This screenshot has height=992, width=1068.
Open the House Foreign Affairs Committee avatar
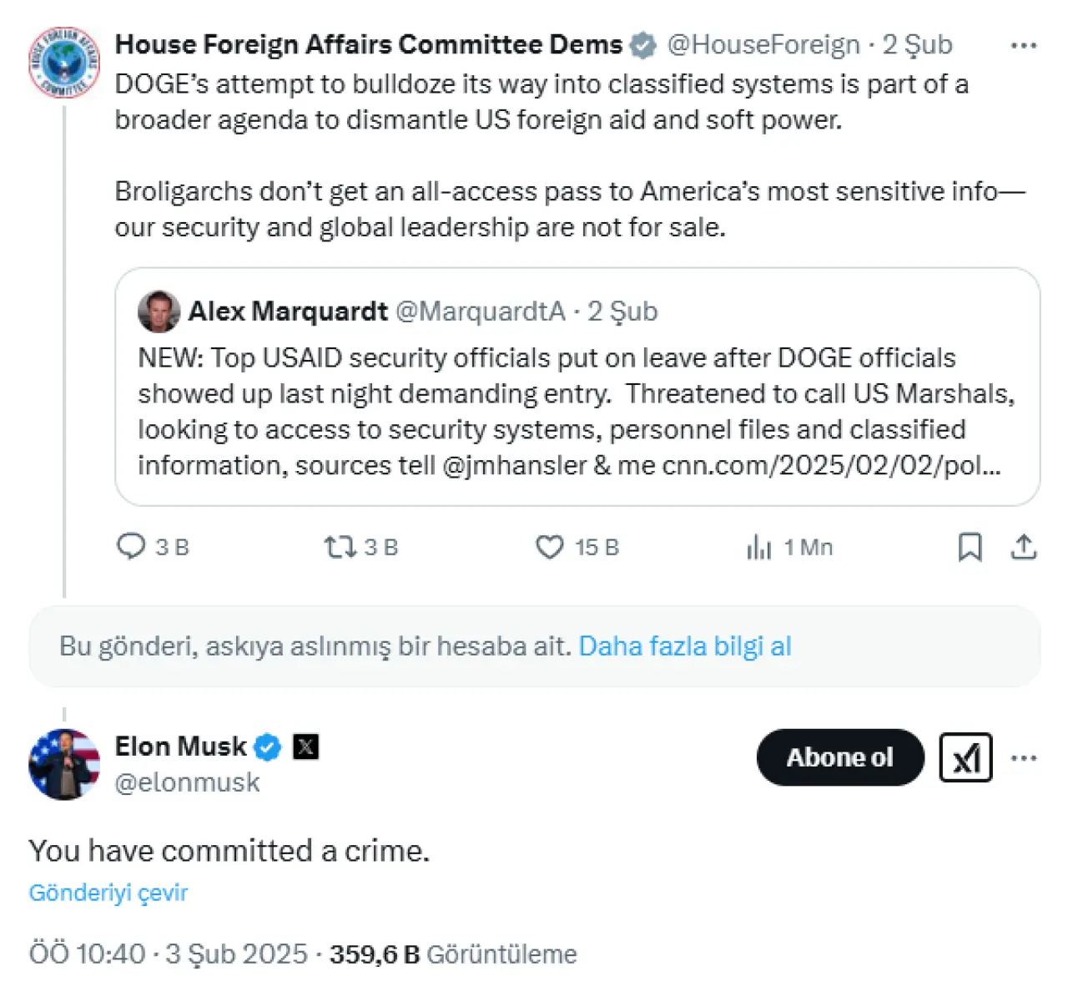click(x=63, y=62)
